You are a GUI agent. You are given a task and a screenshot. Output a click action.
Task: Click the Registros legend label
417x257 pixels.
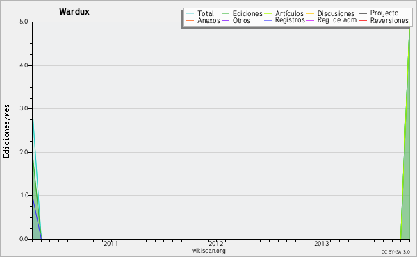[x=290, y=20]
